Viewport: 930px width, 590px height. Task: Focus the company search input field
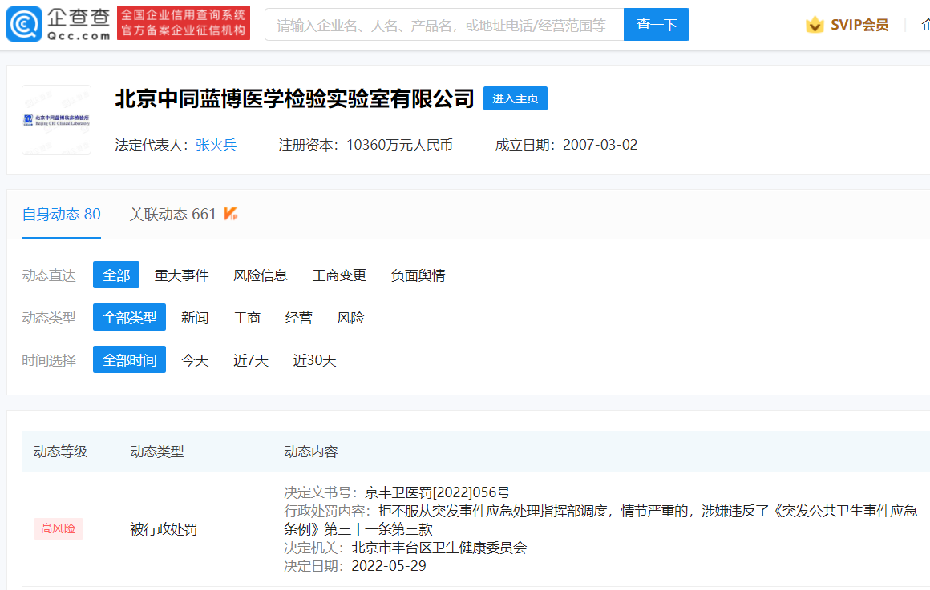pos(444,24)
